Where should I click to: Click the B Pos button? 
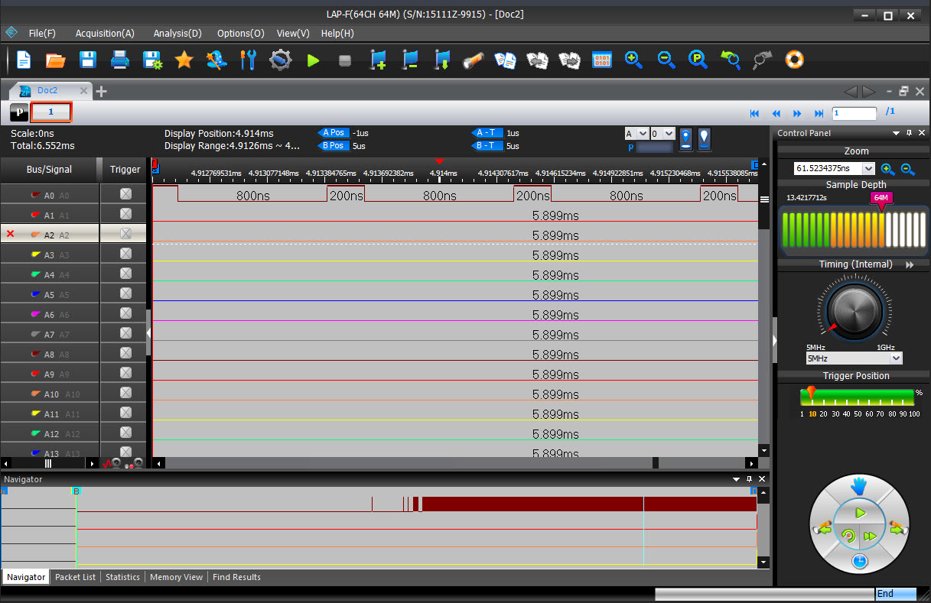tap(334, 146)
